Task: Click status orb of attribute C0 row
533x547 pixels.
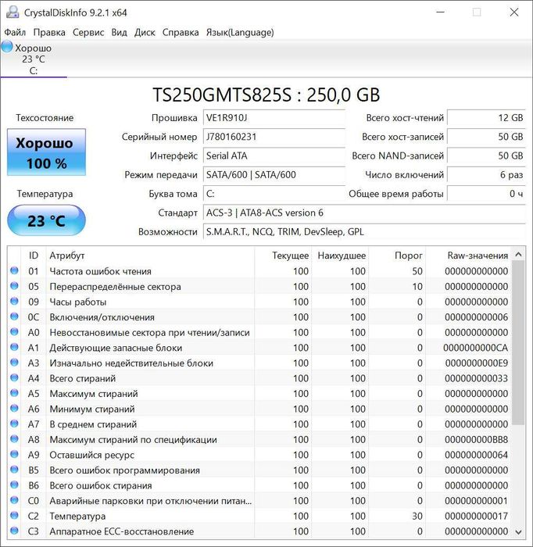Action: (14, 500)
